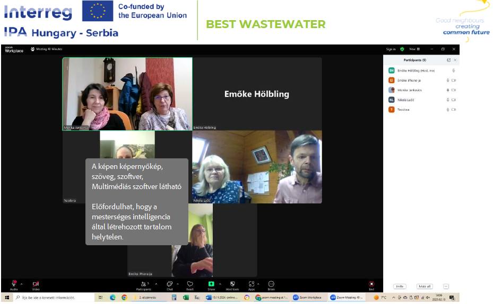Click the Invite button
This screenshot has width=493, height=304.
point(400,286)
